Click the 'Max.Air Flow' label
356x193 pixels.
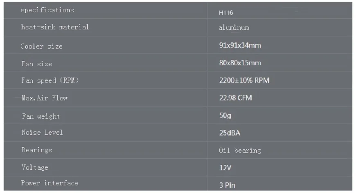(44, 98)
